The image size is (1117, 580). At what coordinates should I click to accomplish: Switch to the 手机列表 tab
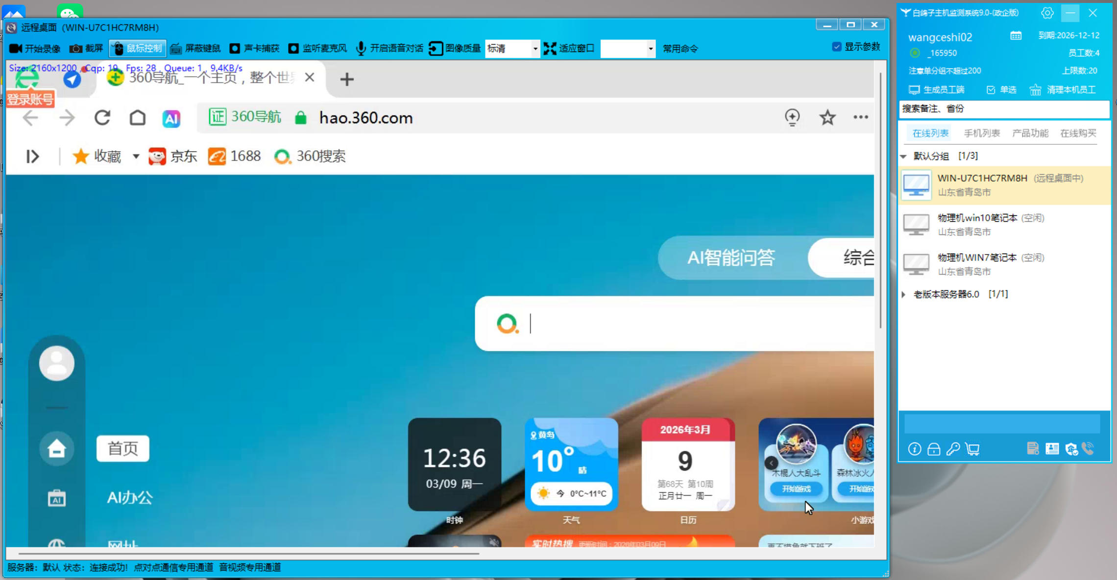pyautogui.click(x=981, y=133)
